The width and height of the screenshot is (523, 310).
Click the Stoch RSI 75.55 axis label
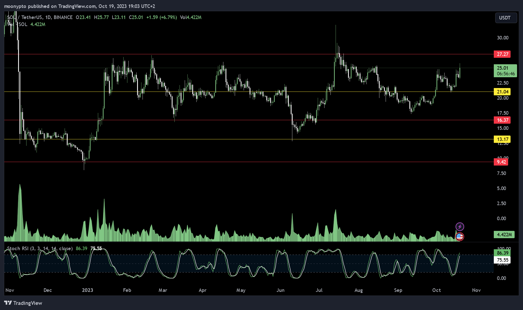point(502,260)
